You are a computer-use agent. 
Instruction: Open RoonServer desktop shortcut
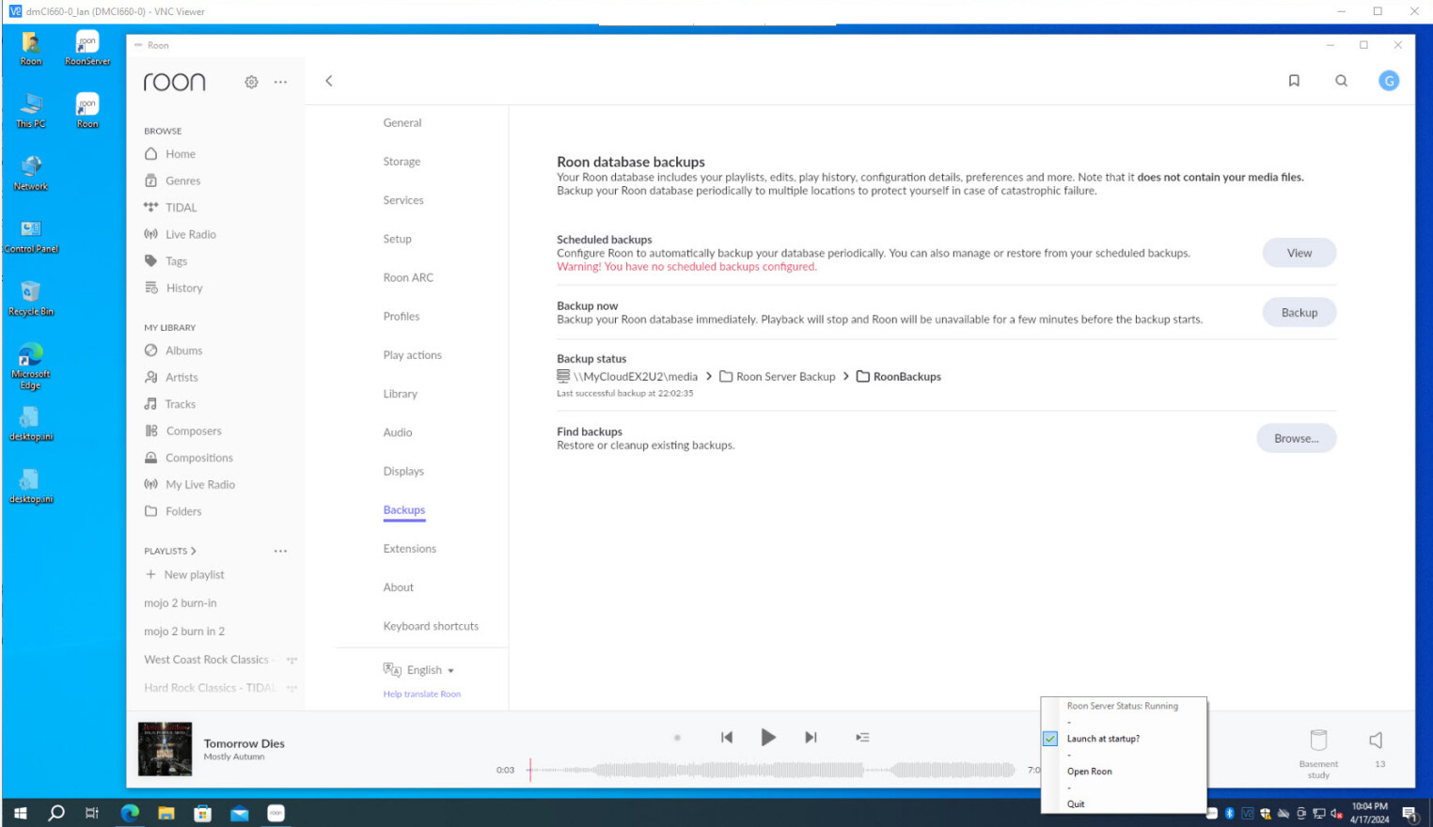[87, 49]
